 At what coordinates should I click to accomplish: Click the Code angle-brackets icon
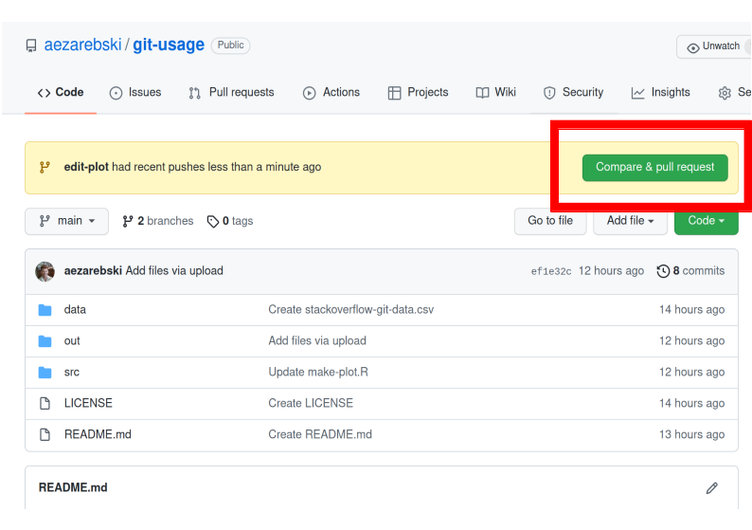pos(44,93)
